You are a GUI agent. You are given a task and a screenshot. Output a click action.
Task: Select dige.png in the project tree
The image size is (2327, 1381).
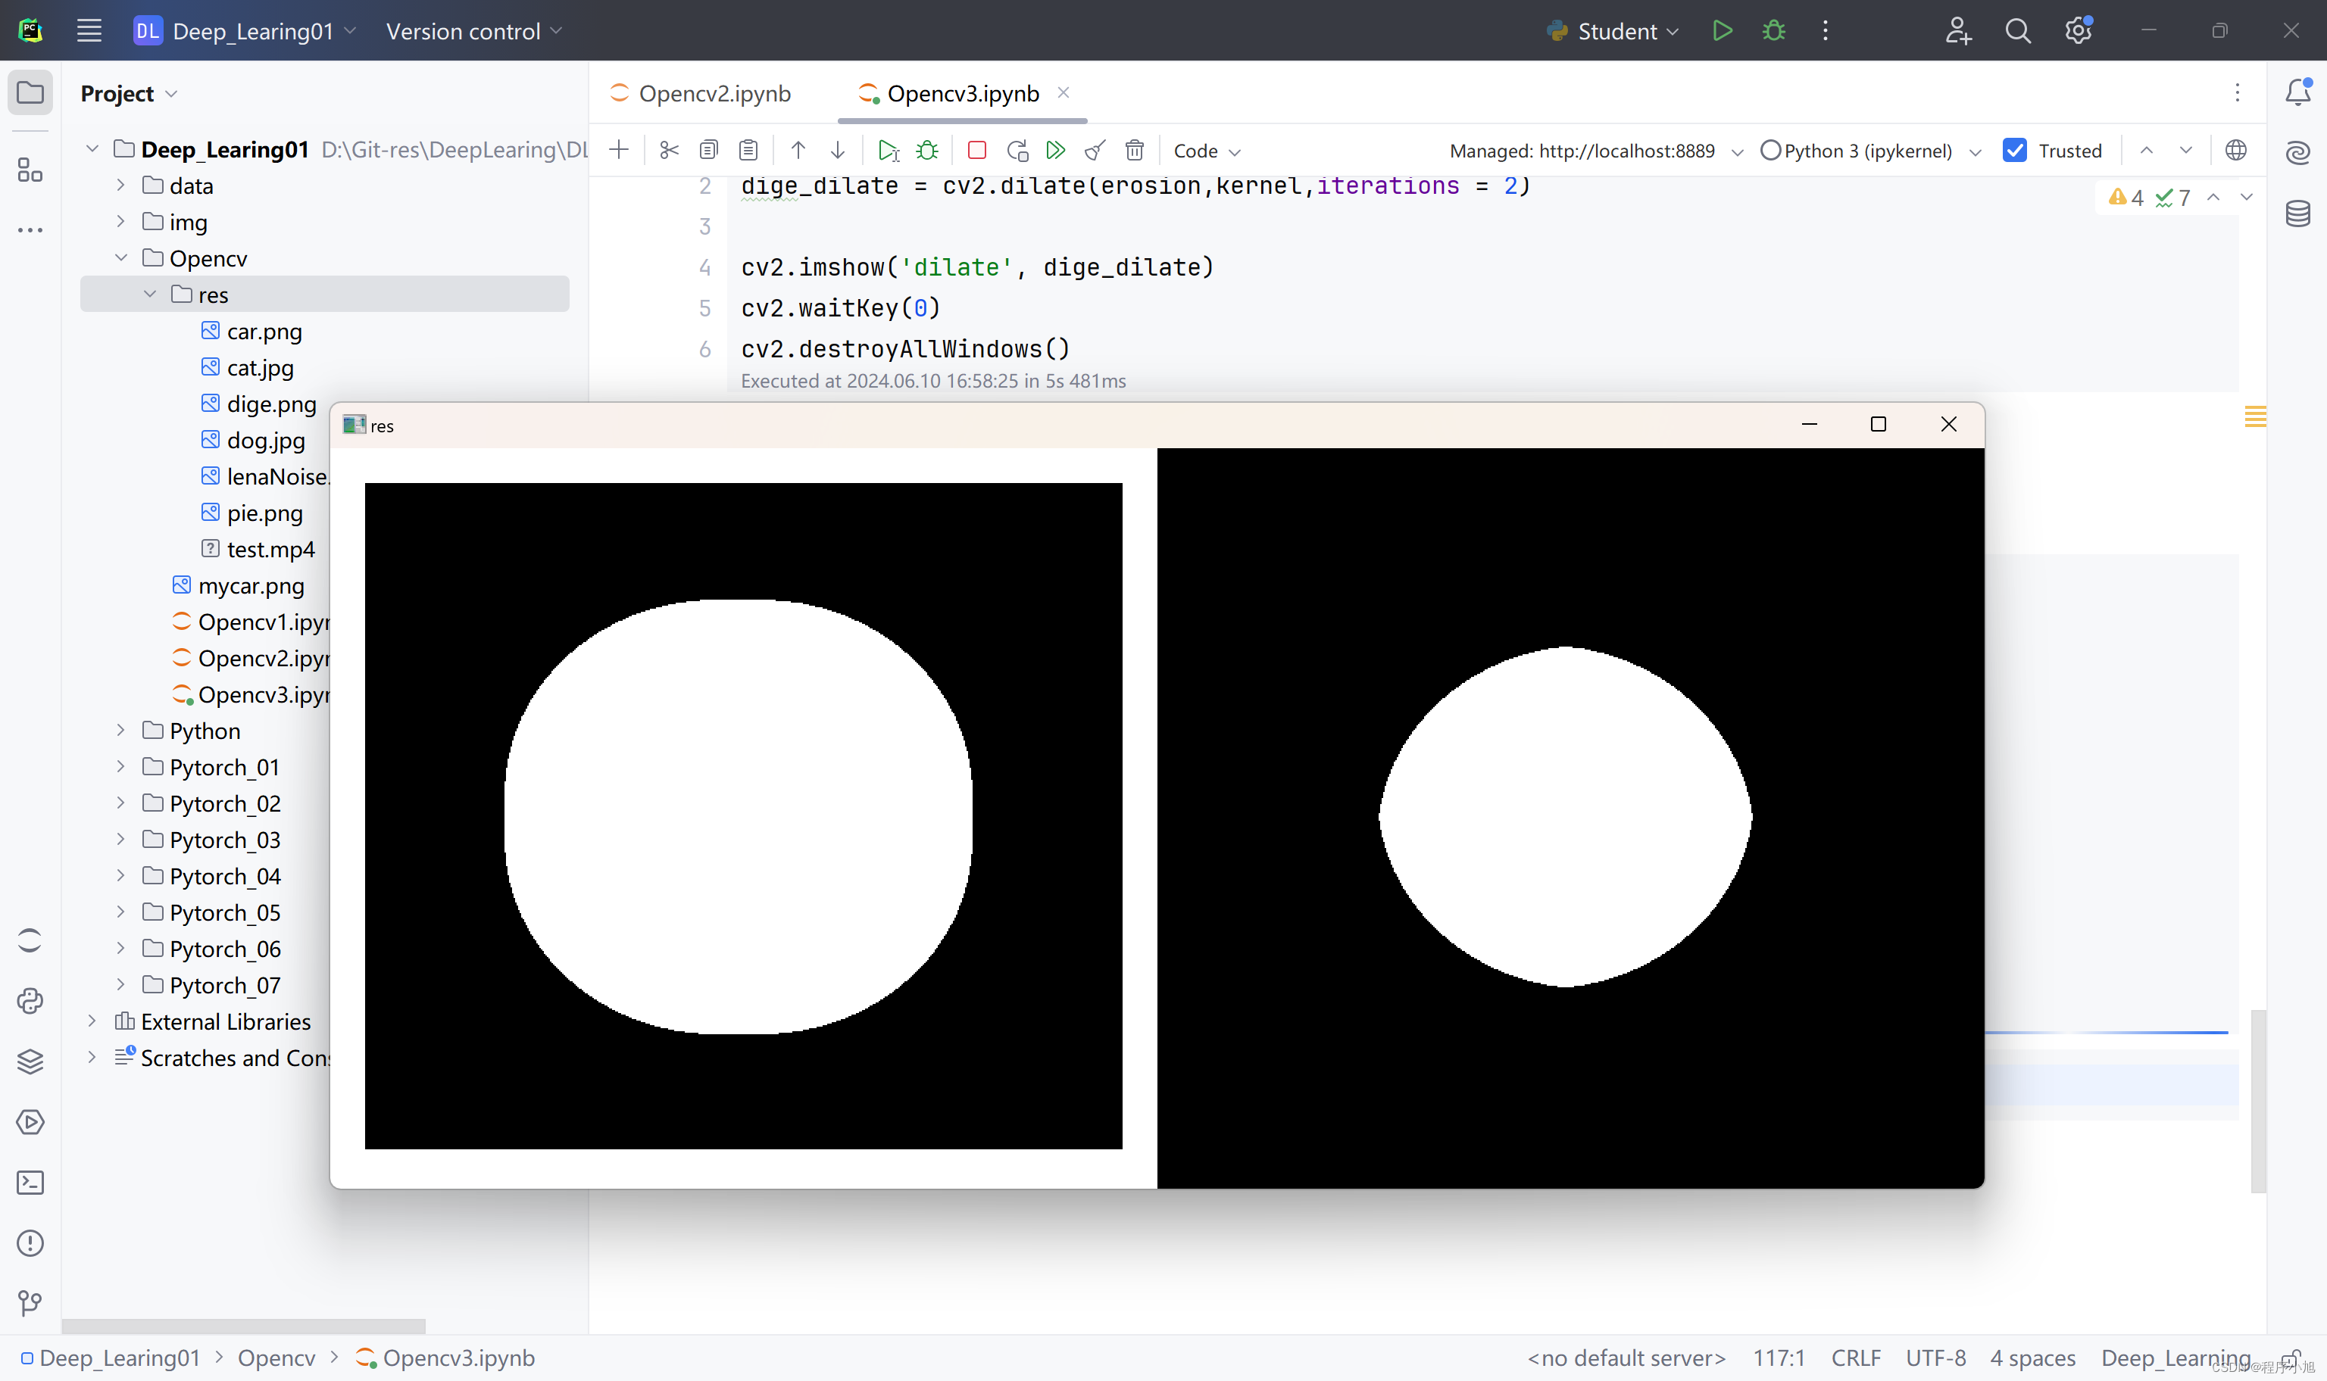(x=271, y=404)
